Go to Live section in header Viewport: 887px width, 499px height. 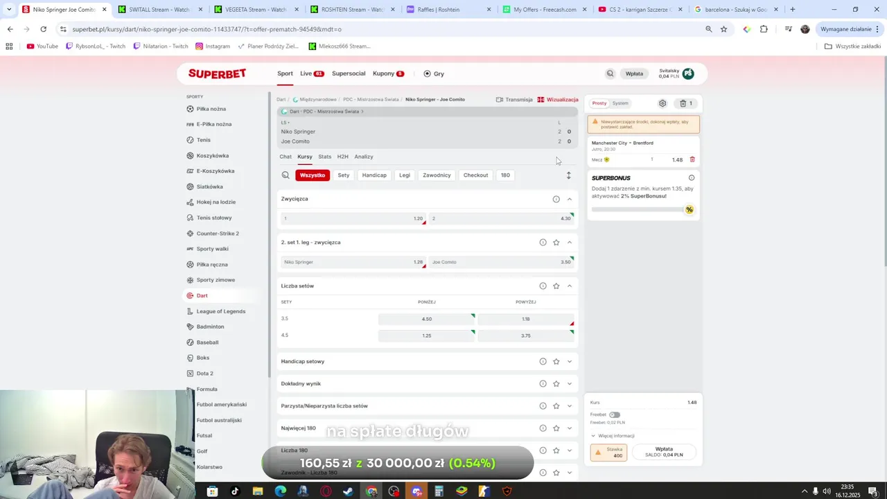[x=312, y=73]
